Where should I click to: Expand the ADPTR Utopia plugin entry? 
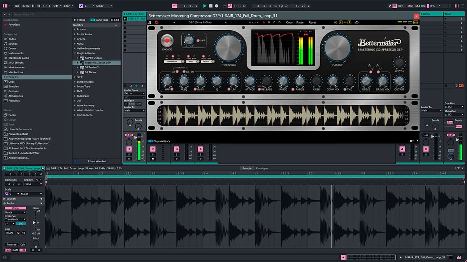[78, 58]
